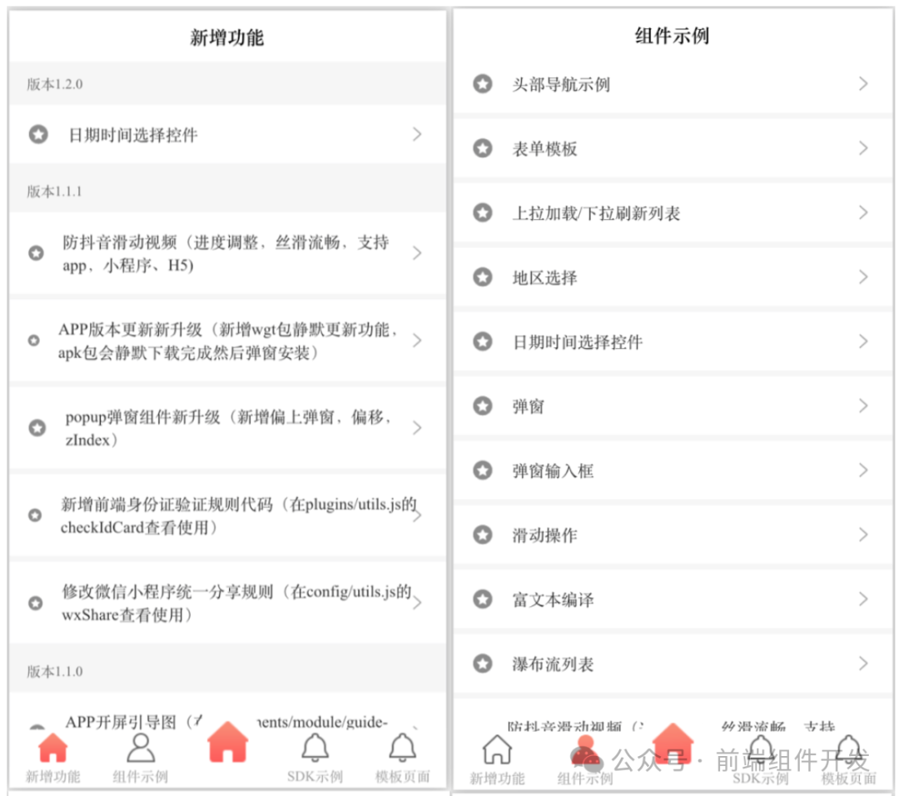Click star icon beside 表单模板
The image size is (899, 796).
tap(483, 148)
